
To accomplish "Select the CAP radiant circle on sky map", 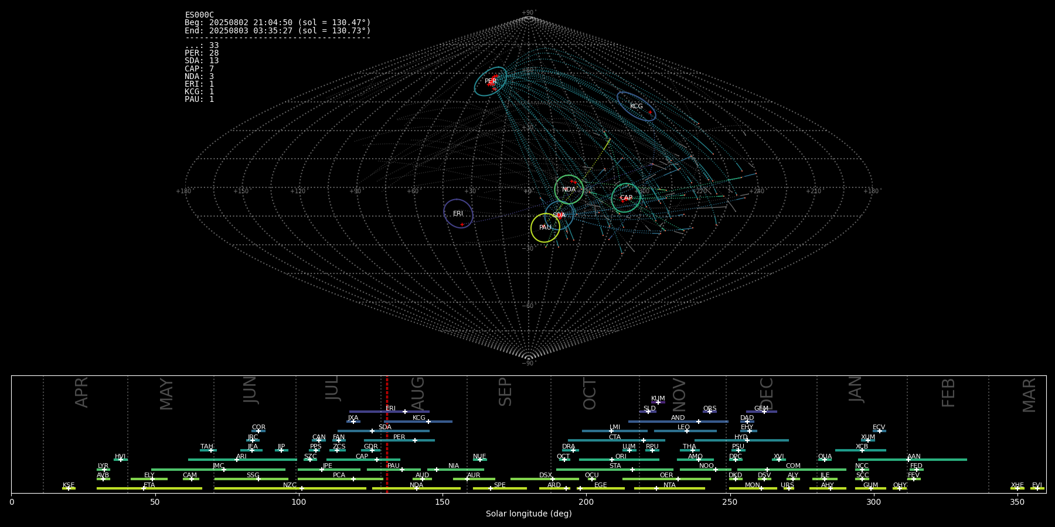I will 626,198.
